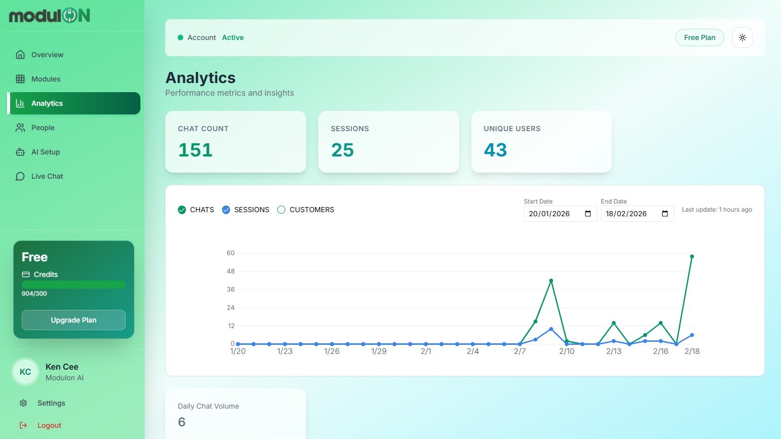The width and height of the screenshot is (781, 439).
Task: Click the green credits progress bar
Action: click(73, 285)
